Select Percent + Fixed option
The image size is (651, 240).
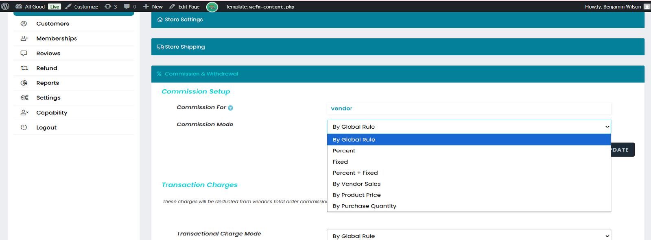point(355,173)
